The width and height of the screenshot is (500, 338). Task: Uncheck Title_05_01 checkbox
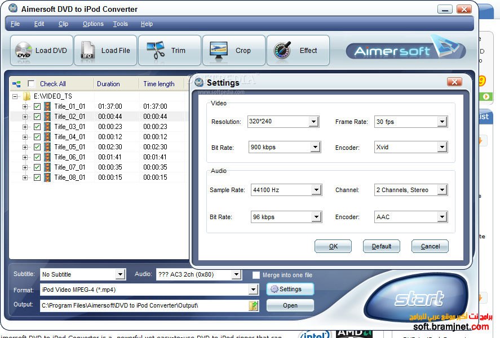(37, 147)
